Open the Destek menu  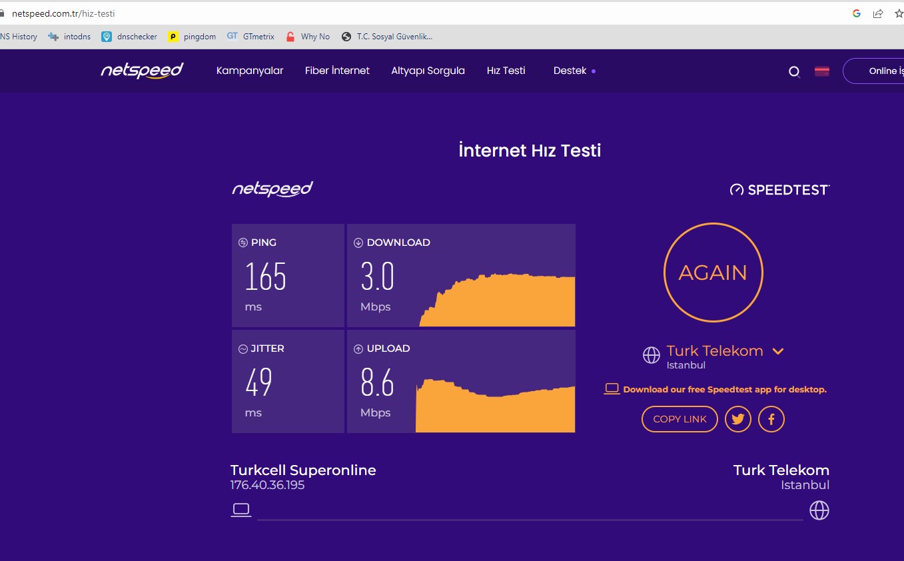coord(570,71)
